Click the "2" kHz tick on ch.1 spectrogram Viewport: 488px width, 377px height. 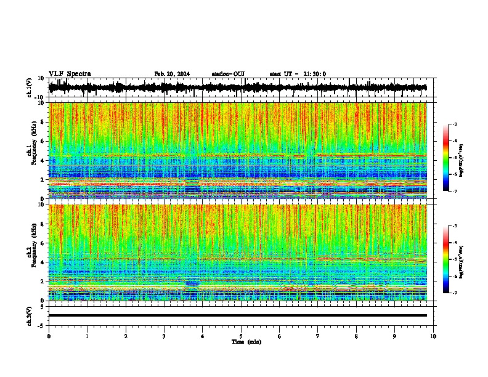[43, 179]
